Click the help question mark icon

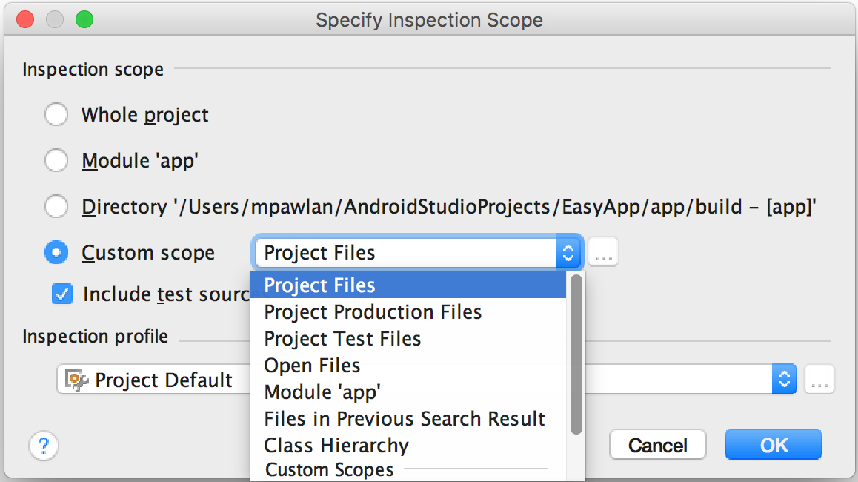pos(44,446)
